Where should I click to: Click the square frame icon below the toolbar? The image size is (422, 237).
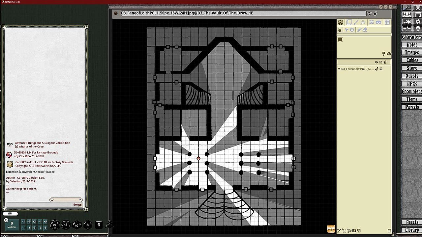point(340,39)
